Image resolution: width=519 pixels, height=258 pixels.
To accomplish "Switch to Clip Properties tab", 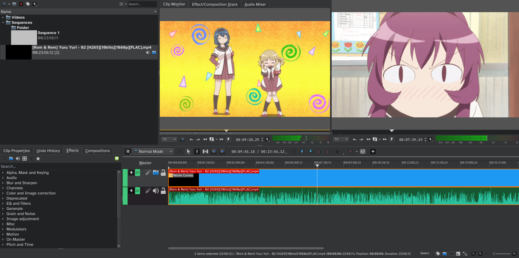I will point(16,151).
